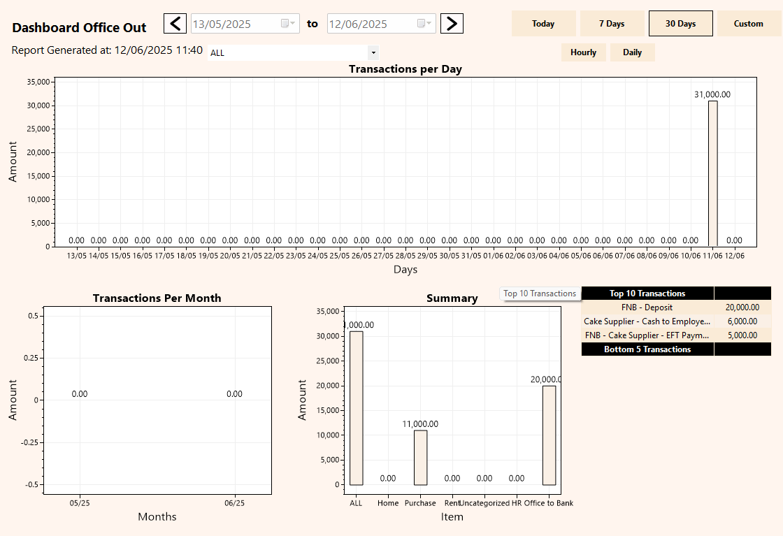Choose the Custom date range button
Viewport: 783px width, 536px height.
(749, 24)
